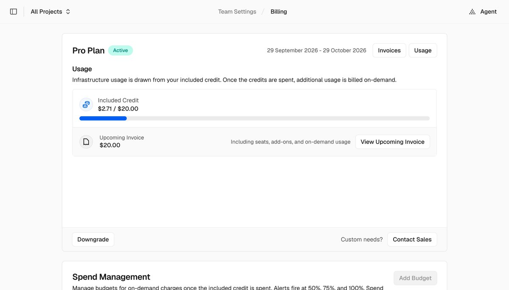Click View Upcoming Invoice
Screen dimensions: 509x290
click(392, 142)
